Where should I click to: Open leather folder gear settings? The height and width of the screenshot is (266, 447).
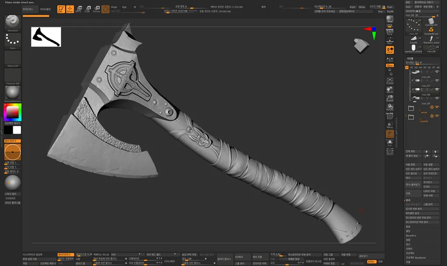[x=432, y=116]
